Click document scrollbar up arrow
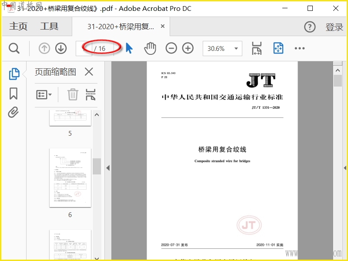 [x=338, y=70]
